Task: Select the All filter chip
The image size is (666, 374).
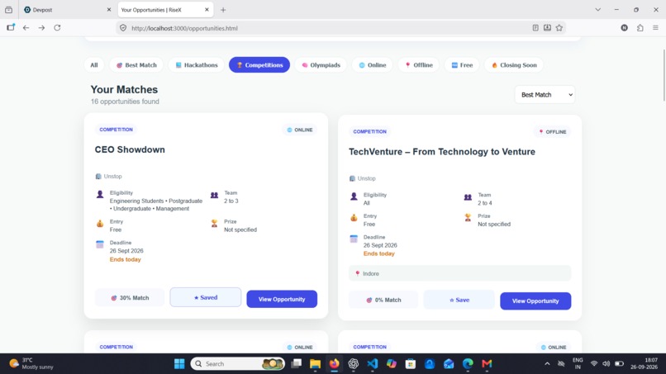Action: [x=94, y=65]
